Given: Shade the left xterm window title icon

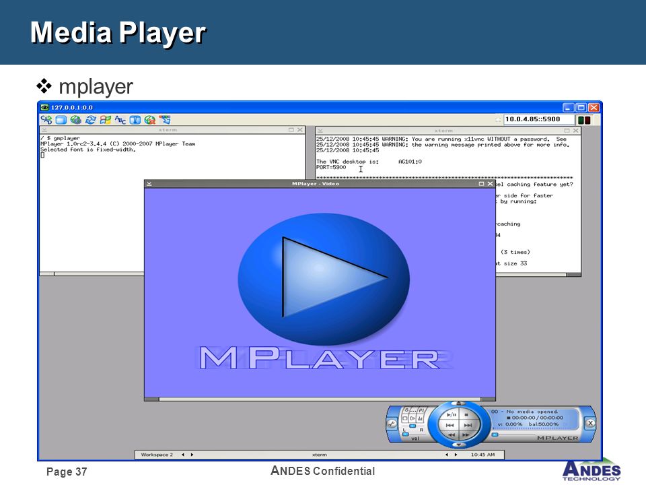Looking at the screenshot, I should pyautogui.click(x=44, y=130).
